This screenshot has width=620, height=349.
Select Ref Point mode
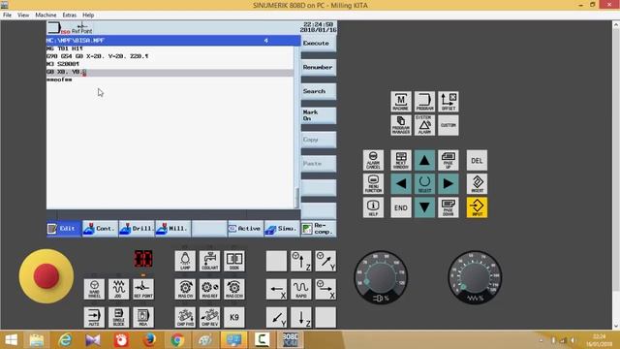143,289
